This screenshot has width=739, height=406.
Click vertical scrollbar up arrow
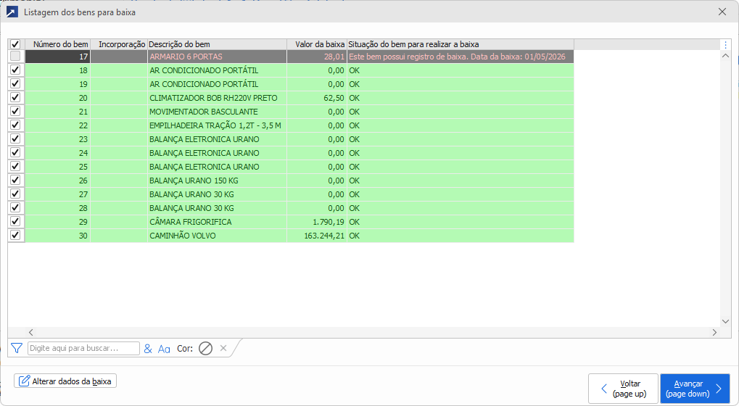[x=725, y=56]
